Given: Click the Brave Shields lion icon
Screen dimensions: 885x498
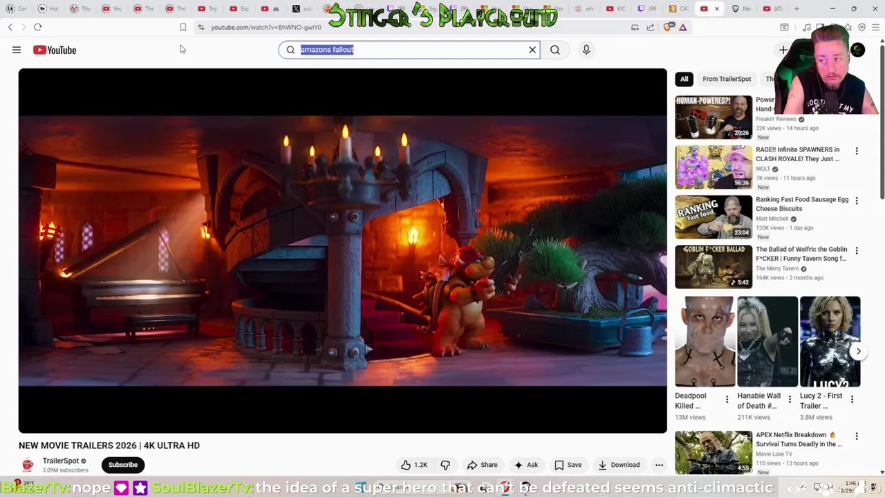Looking at the screenshot, I should (668, 27).
